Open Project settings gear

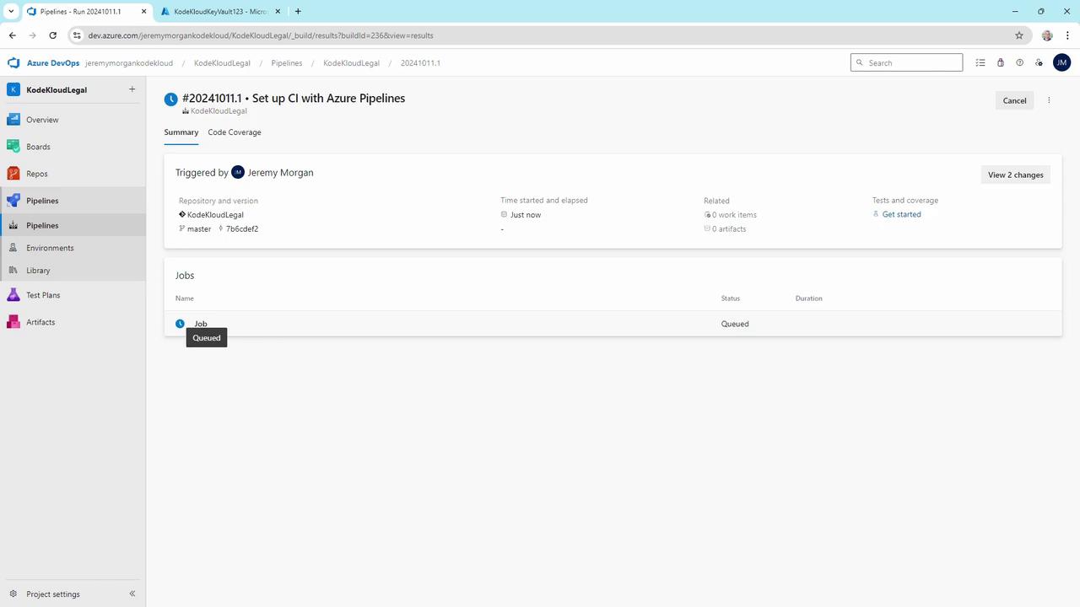pos(13,594)
